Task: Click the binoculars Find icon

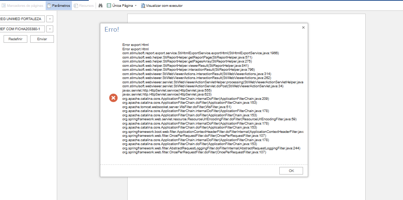Action: 100,6
